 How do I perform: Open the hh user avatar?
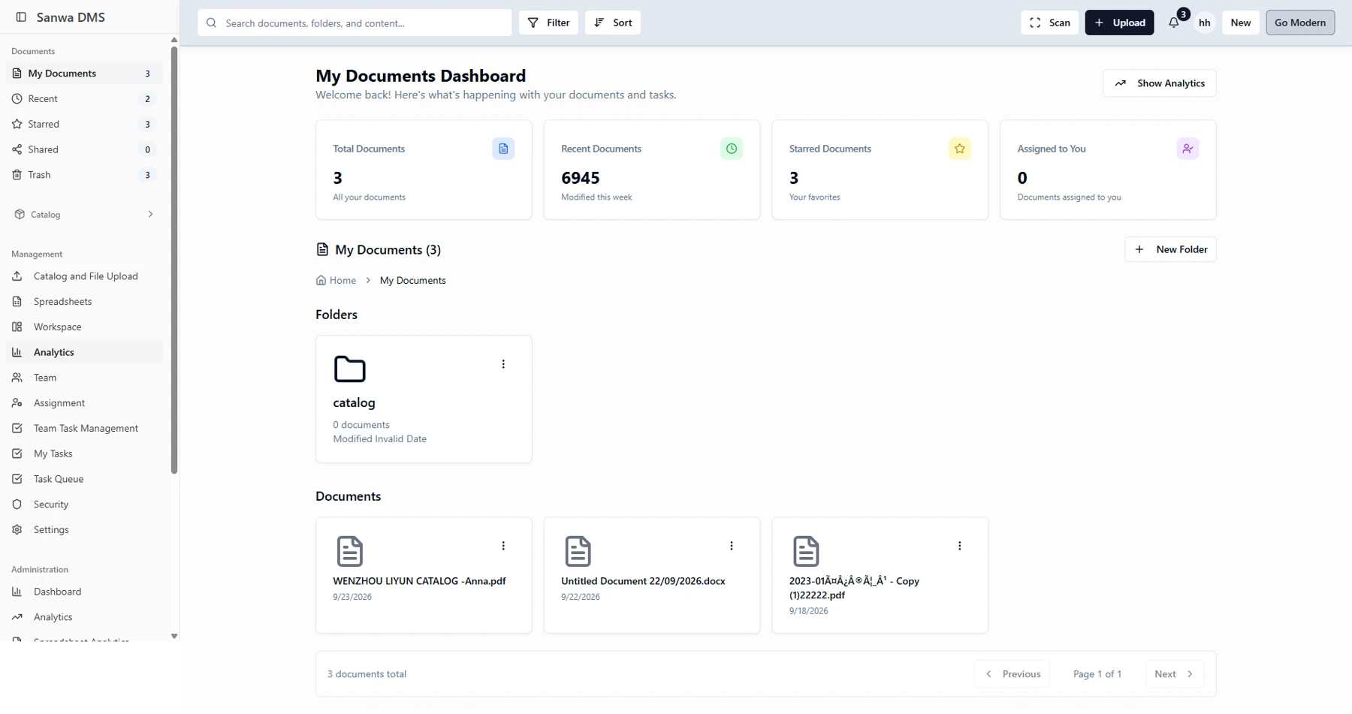click(x=1204, y=23)
